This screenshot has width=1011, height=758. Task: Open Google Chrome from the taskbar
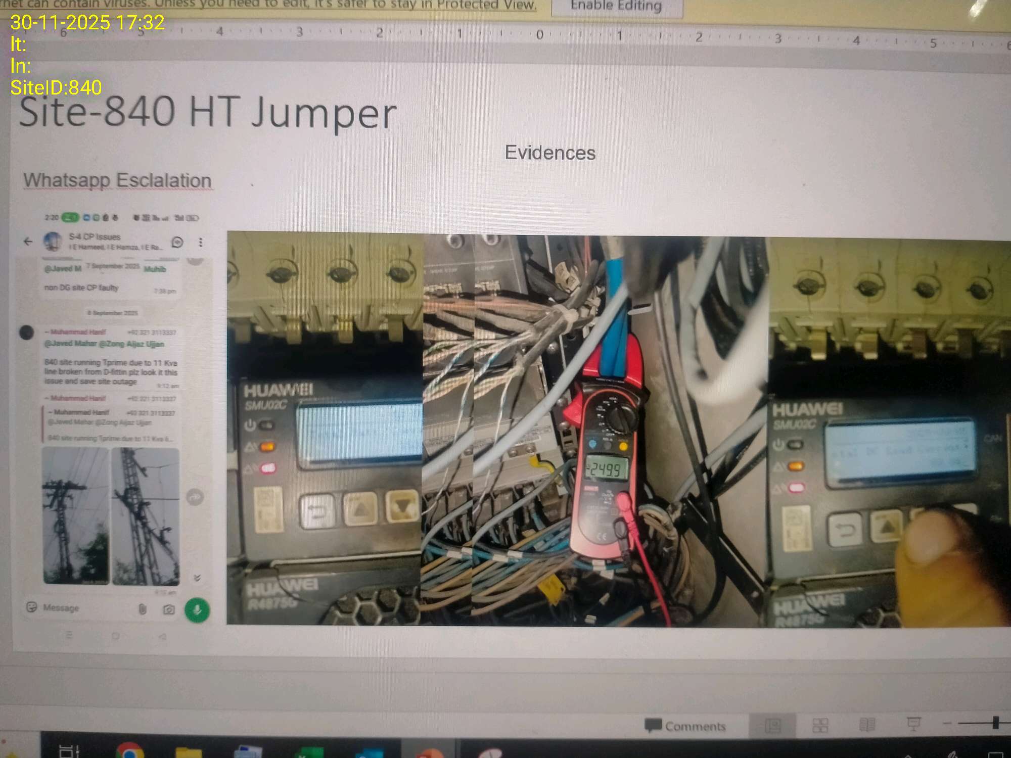point(129,752)
